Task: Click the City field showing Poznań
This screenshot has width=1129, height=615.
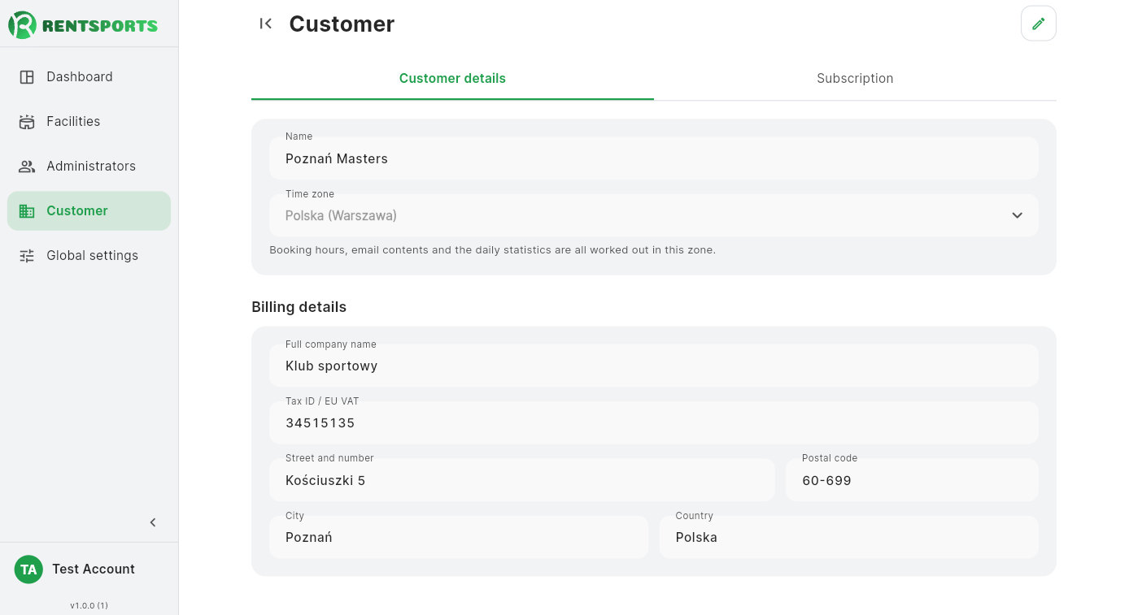Action: (459, 537)
